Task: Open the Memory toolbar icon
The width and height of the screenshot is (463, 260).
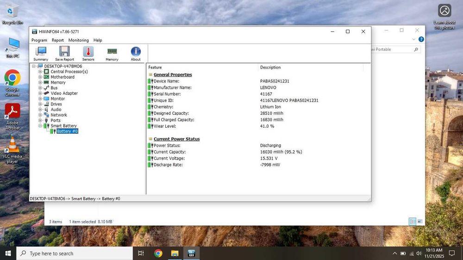Action: click(112, 54)
